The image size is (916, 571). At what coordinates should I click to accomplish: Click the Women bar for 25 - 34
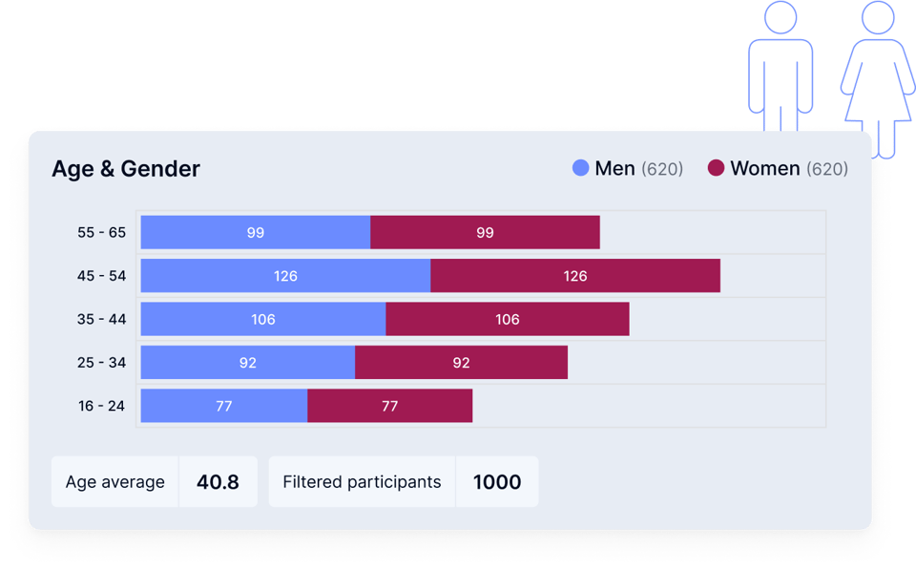(461, 363)
